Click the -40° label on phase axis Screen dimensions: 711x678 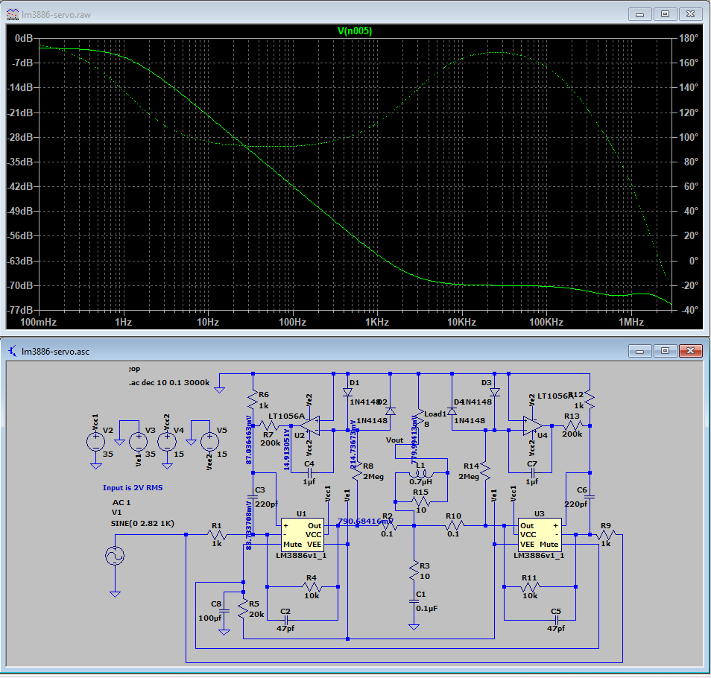[x=689, y=310]
